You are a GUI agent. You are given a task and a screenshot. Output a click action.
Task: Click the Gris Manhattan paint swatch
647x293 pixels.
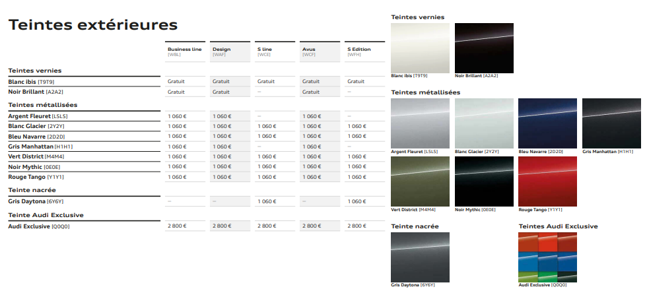tap(611, 123)
